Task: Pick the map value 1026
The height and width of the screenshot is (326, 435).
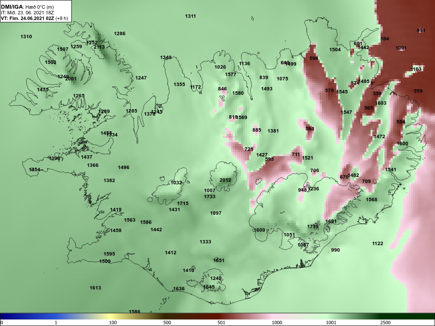Action: [220, 67]
